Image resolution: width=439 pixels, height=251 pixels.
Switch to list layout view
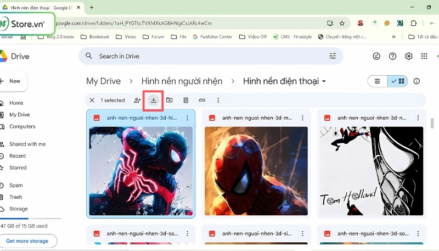(377, 81)
